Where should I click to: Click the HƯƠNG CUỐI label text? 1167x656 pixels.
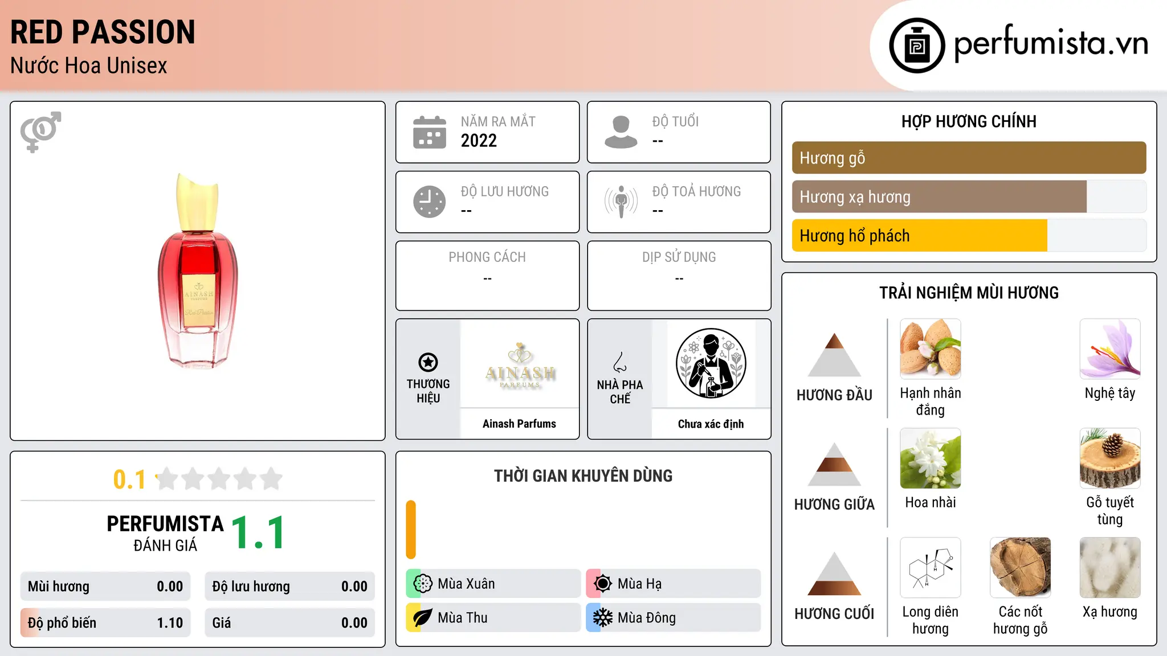834,614
